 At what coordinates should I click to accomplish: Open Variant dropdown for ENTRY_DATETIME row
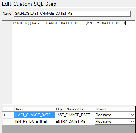(x=132, y=122)
